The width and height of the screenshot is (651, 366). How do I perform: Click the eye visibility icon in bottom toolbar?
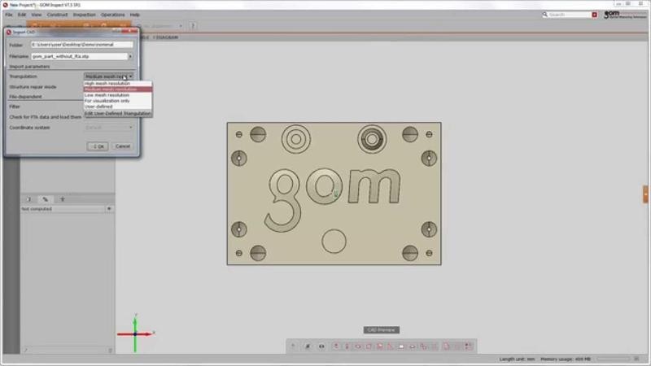click(x=321, y=346)
